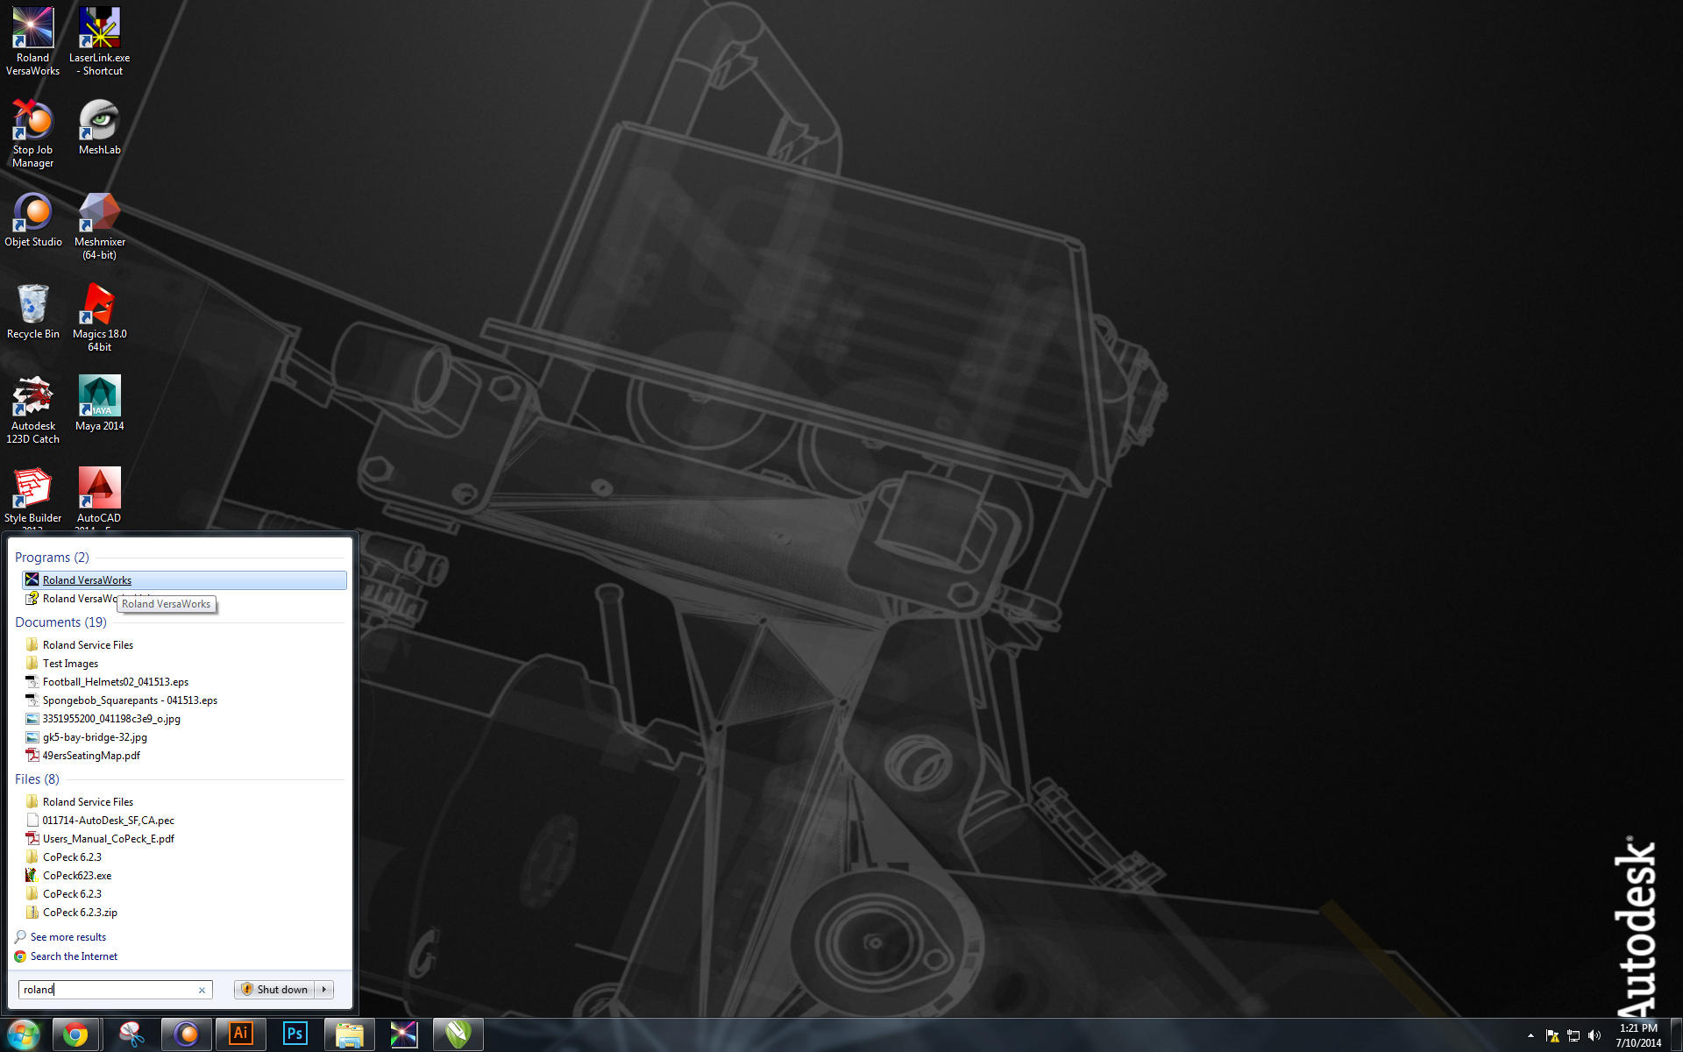Select the Style Builder desktop icon
Viewport: 1683px width, 1052px height.
coord(32,497)
